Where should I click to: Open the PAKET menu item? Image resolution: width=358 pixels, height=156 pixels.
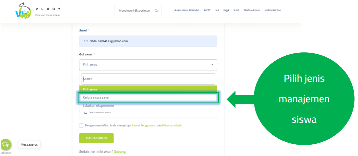click(207, 11)
